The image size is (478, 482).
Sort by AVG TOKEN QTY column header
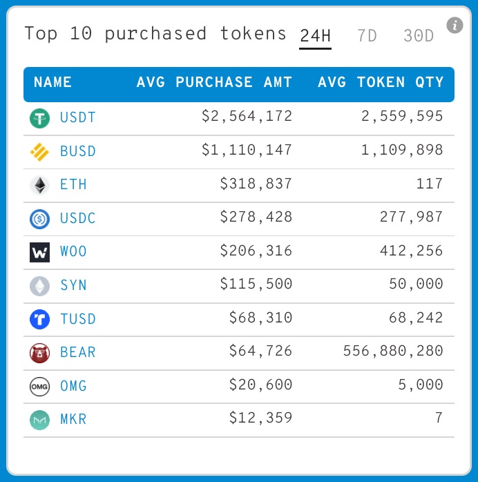click(x=381, y=83)
